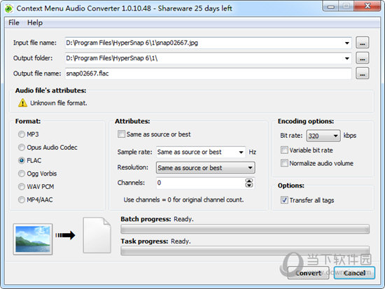Image resolution: width=385 pixels, height=289 pixels.
Task: Browse for input file with ellipsis button
Action: pyautogui.click(x=362, y=43)
